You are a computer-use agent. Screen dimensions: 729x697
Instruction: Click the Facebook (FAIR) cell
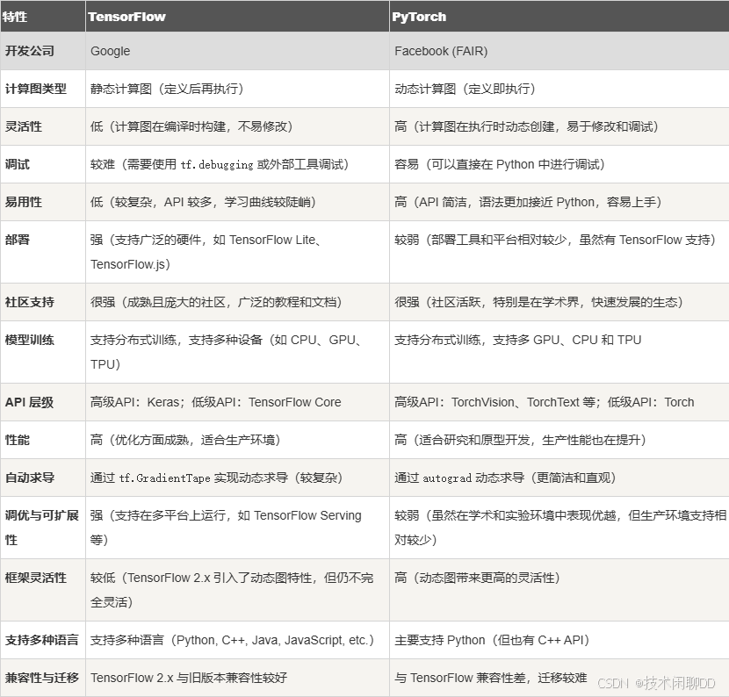[559, 51]
